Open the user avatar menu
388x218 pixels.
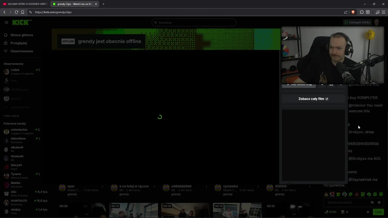click(376, 22)
